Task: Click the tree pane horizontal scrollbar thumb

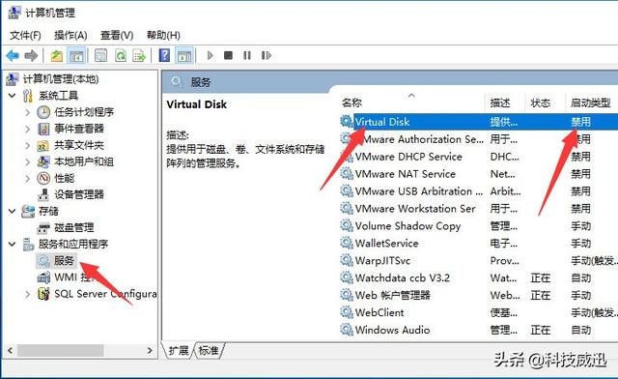Action: pos(60,350)
